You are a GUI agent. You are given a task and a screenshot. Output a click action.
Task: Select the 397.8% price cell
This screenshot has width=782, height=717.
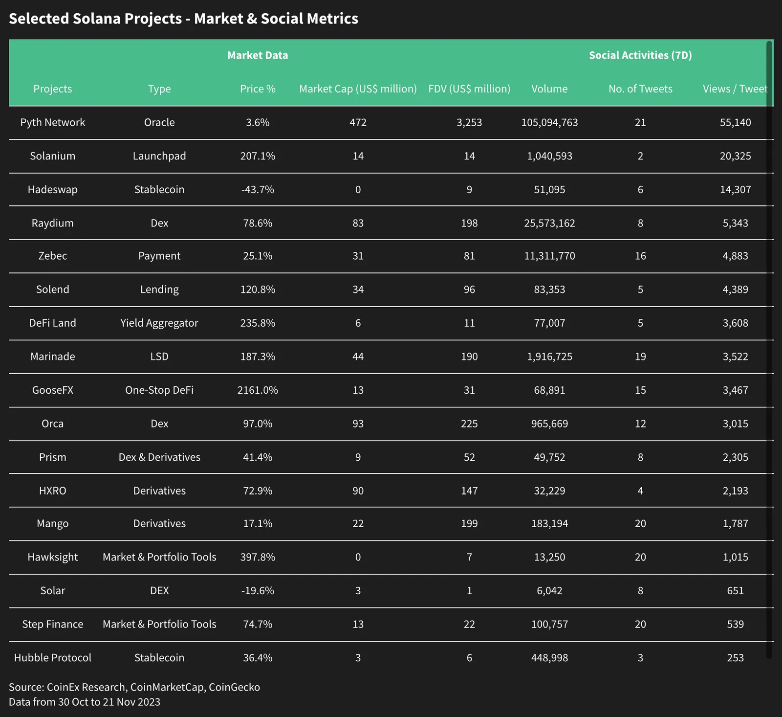tap(258, 557)
